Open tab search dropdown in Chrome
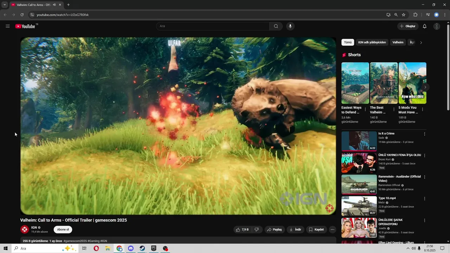Image resolution: width=450 pixels, height=253 pixels. click(x=5, y=5)
